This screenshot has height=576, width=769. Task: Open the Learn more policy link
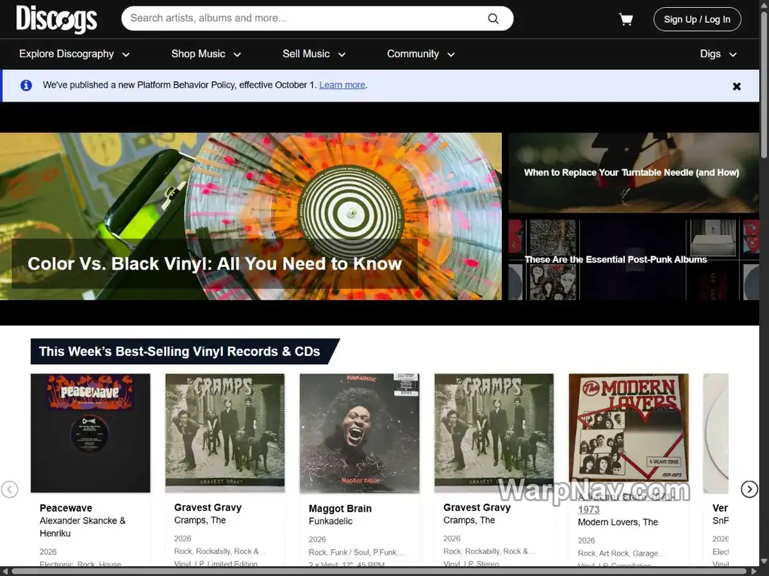pyautogui.click(x=342, y=85)
